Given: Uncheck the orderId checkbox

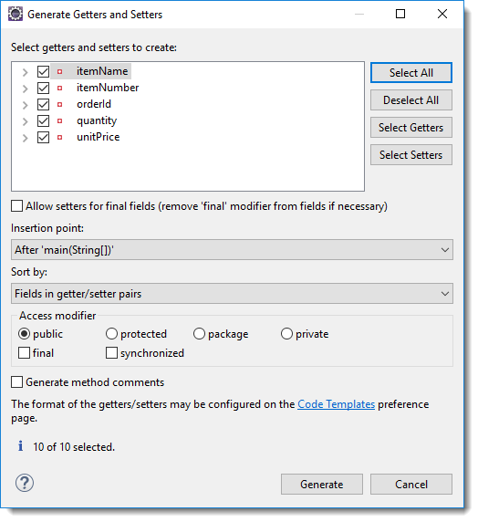Looking at the screenshot, I should coord(43,105).
